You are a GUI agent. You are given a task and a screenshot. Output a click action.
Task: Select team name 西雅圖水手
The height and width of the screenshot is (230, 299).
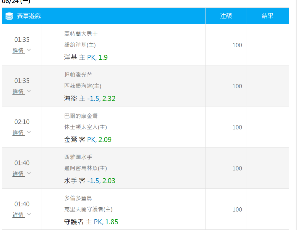click(78, 157)
